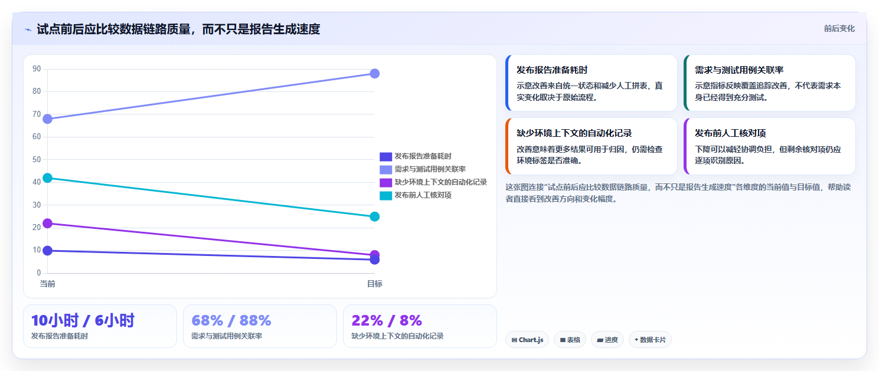Click the 10小时 / 6小时 stat value
Screen dimensions: 879x371
point(83,320)
